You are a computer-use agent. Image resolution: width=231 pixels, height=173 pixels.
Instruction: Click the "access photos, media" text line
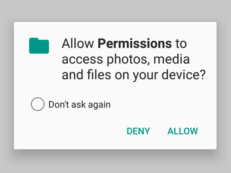point(126,60)
